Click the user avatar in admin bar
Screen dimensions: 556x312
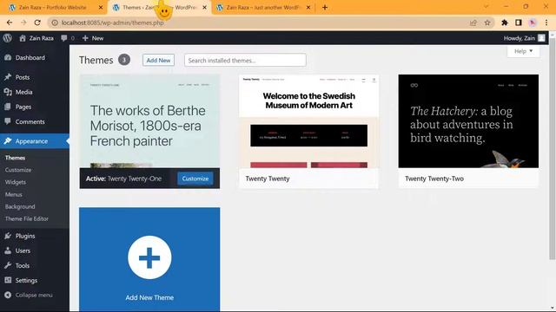tap(541, 38)
